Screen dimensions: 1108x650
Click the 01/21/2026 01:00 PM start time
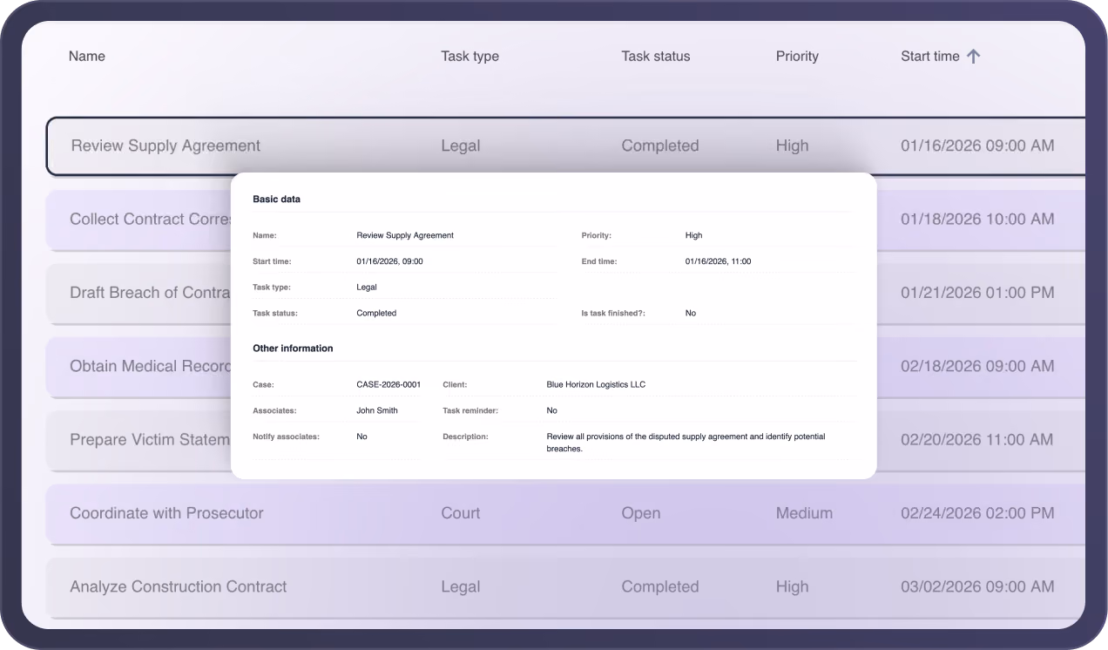pyautogui.click(x=977, y=293)
